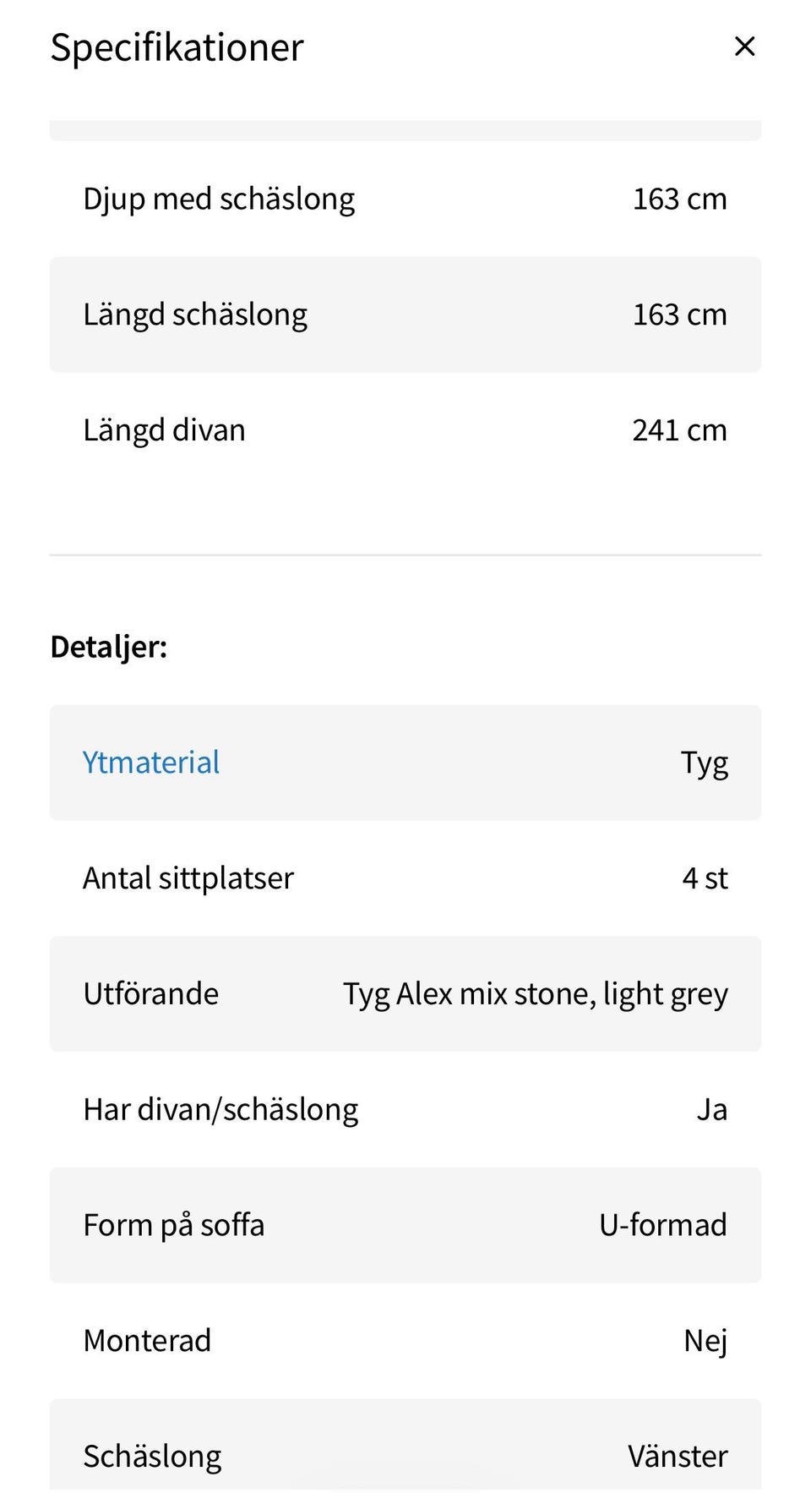Click the Specifikationer heading
The width and height of the screenshot is (811, 1493).
[x=177, y=47]
